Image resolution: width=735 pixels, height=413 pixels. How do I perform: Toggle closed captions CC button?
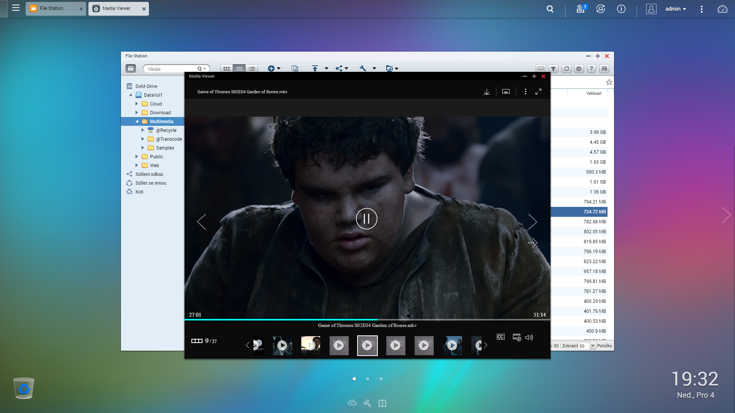[500, 337]
